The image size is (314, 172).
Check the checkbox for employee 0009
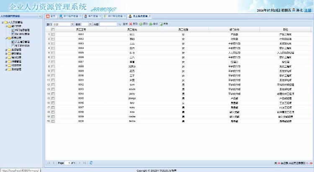click(53, 71)
